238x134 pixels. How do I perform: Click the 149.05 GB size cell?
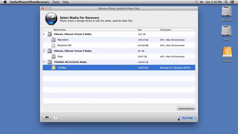[x=143, y=62]
